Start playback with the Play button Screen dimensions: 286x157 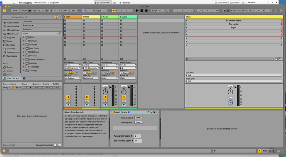137,11
